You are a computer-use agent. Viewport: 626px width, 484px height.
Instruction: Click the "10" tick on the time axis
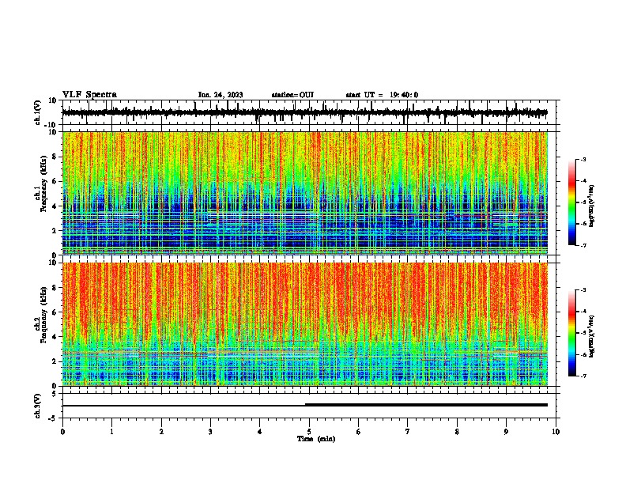556,432
